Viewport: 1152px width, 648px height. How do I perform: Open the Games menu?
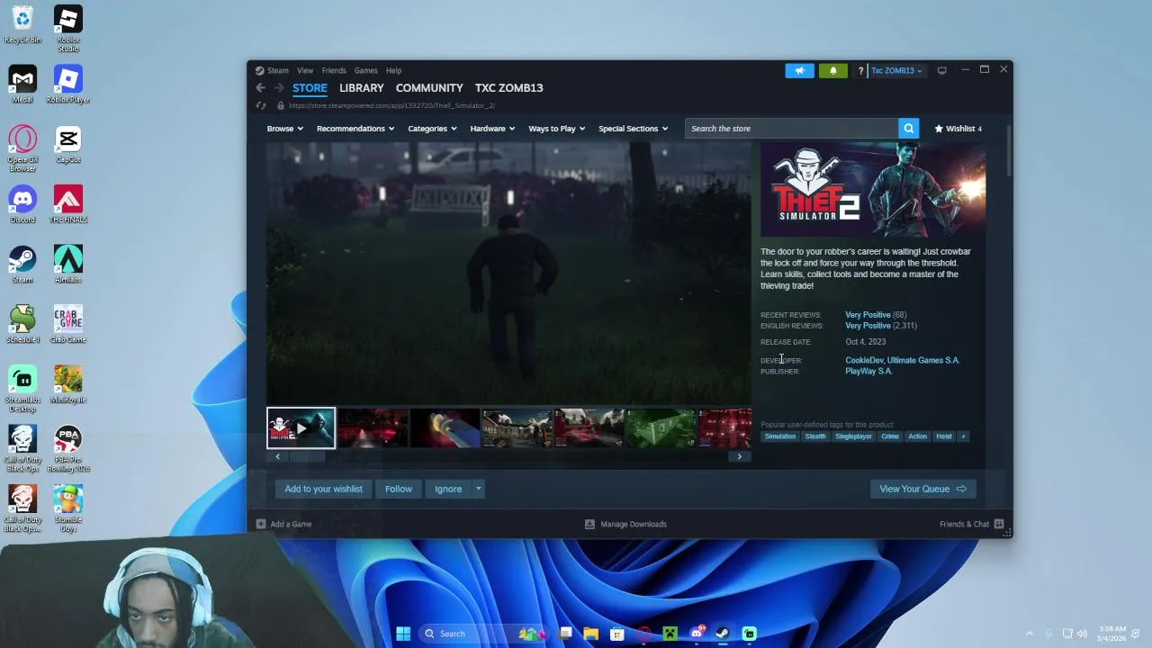pos(365,70)
